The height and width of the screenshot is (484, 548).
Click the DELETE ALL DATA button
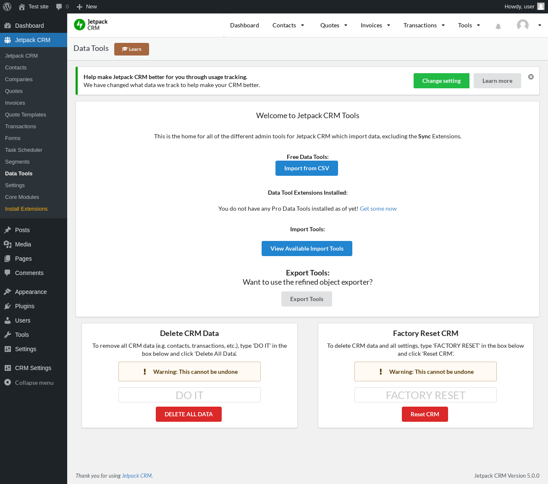pyautogui.click(x=189, y=414)
